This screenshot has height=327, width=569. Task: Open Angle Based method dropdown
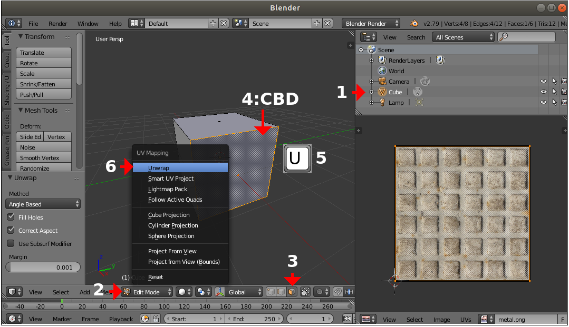43,204
